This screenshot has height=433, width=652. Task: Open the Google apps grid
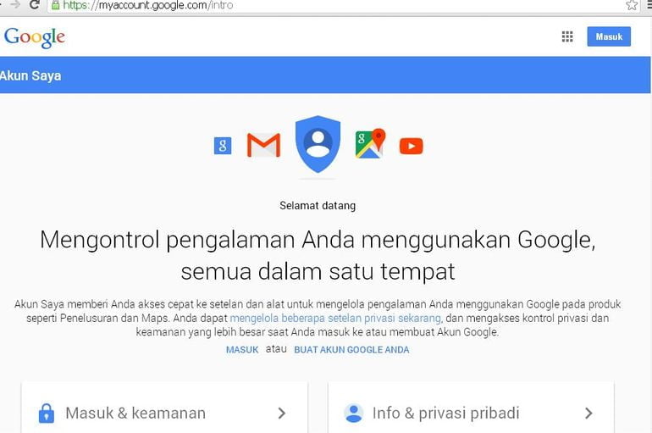pos(567,36)
